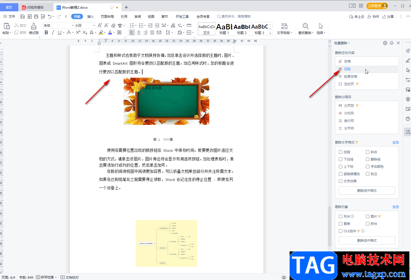This screenshot has height=280, width=411.
Task: Switch to the 审阅 ribbon tab
Action: [138, 16]
